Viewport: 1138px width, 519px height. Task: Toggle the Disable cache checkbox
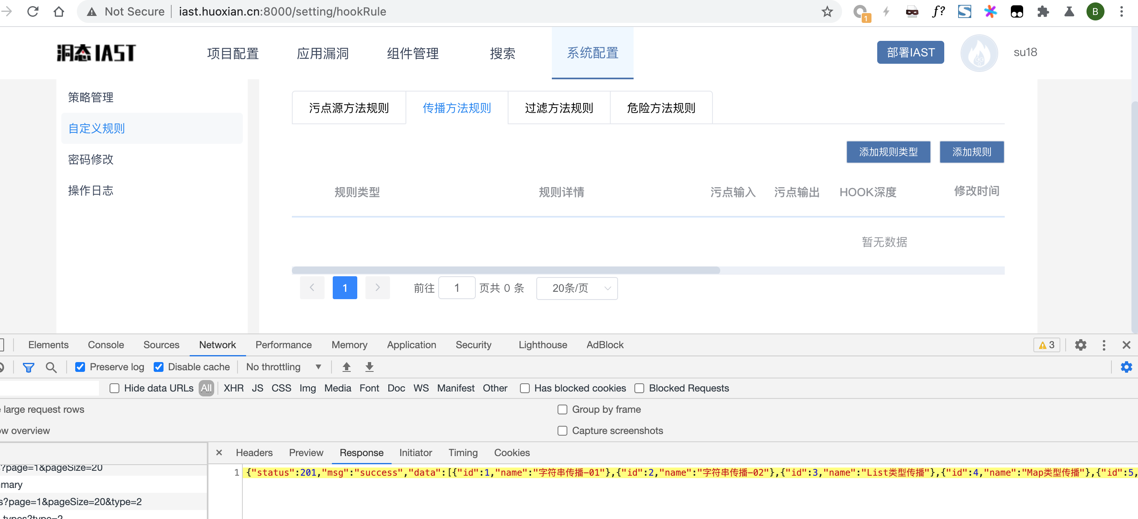pos(159,367)
